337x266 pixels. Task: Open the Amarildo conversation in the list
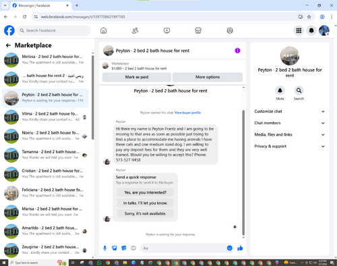pos(45,231)
